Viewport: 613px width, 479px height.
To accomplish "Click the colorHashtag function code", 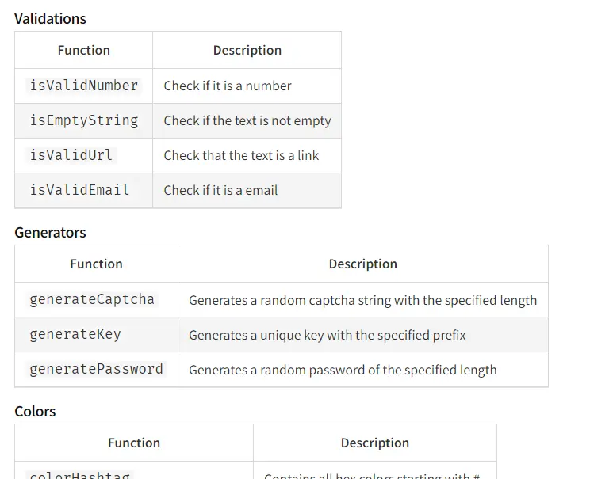I will point(80,475).
